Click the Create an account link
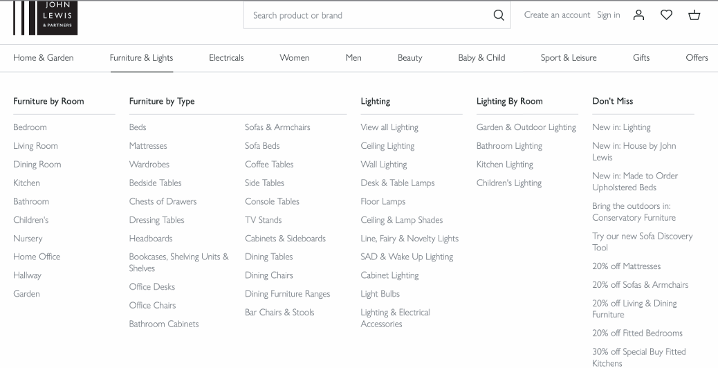718x368 pixels. (x=557, y=15)
